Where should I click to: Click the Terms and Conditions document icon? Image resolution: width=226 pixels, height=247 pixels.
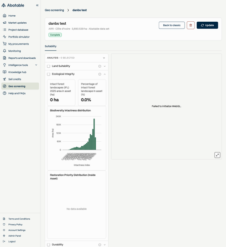(x=4, y=219)
